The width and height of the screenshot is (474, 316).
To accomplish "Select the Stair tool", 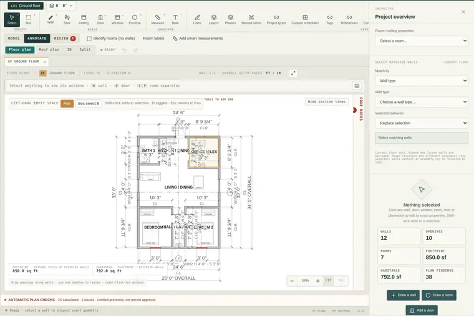I will 67,19.
